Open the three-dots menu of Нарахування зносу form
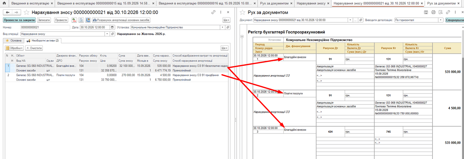Image resolution: width=464 pixels, height=159 pixels. tap(221, 12)
